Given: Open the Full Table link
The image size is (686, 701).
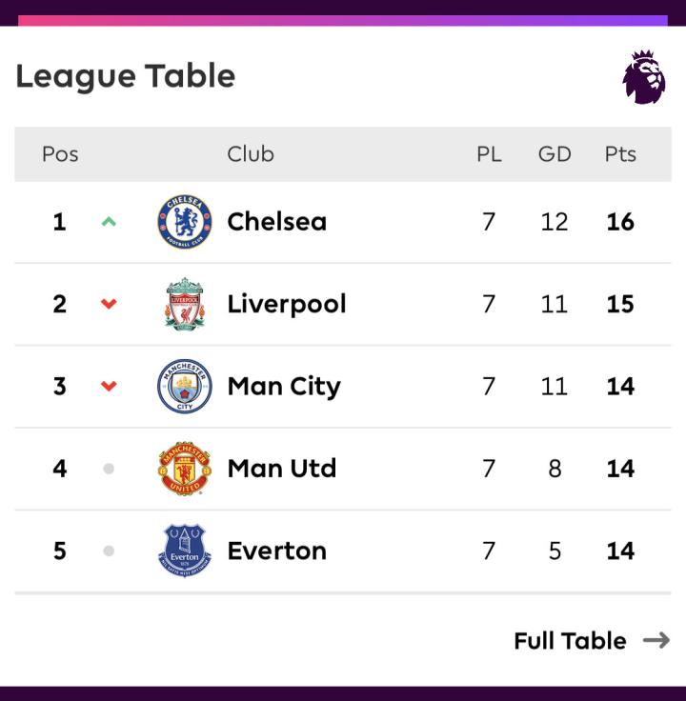Looking at the screenshot, I should coord(570,641).
